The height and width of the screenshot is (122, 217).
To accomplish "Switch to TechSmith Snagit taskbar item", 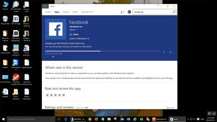I will coord(160,119).
